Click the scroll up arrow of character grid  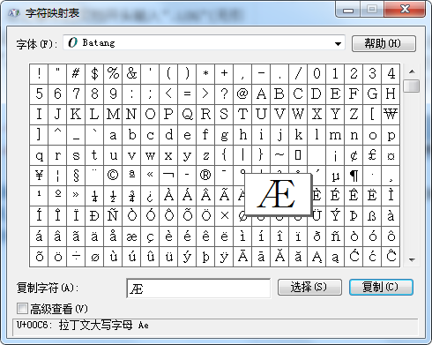(412, 71)
